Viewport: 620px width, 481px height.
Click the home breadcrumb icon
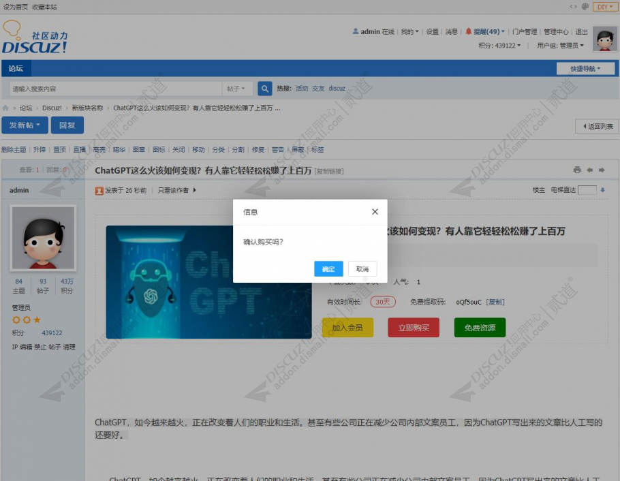click(5, 108)
